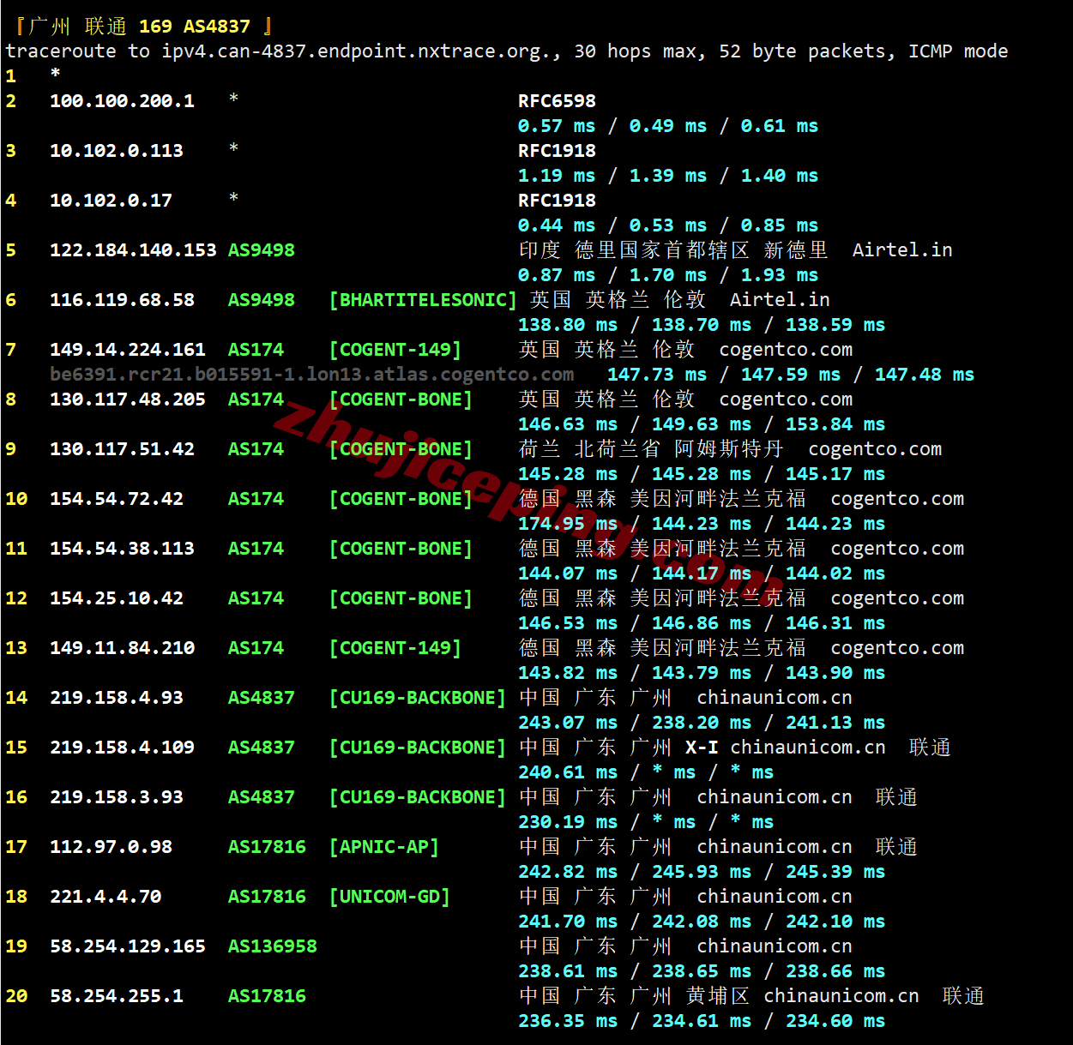
Task: Click the latency value 242.10 ms
Action: click(835, 922)
